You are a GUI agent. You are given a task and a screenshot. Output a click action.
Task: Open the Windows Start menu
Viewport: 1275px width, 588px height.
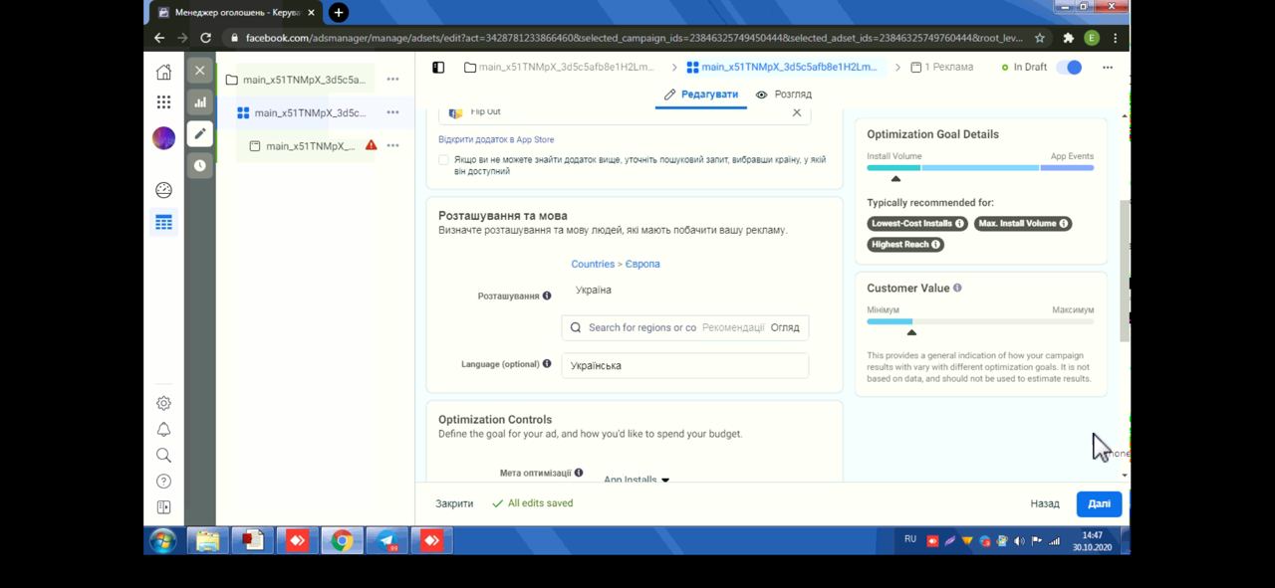click(x=162, y=540)
